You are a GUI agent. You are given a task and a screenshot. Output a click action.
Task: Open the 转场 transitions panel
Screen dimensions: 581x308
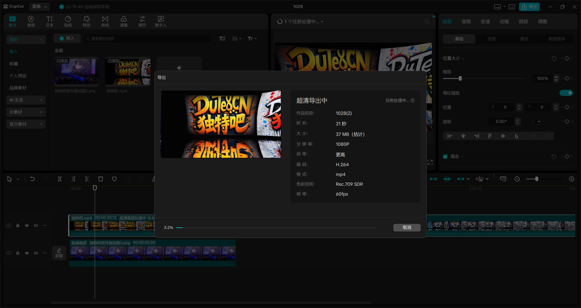pos(105,21)
